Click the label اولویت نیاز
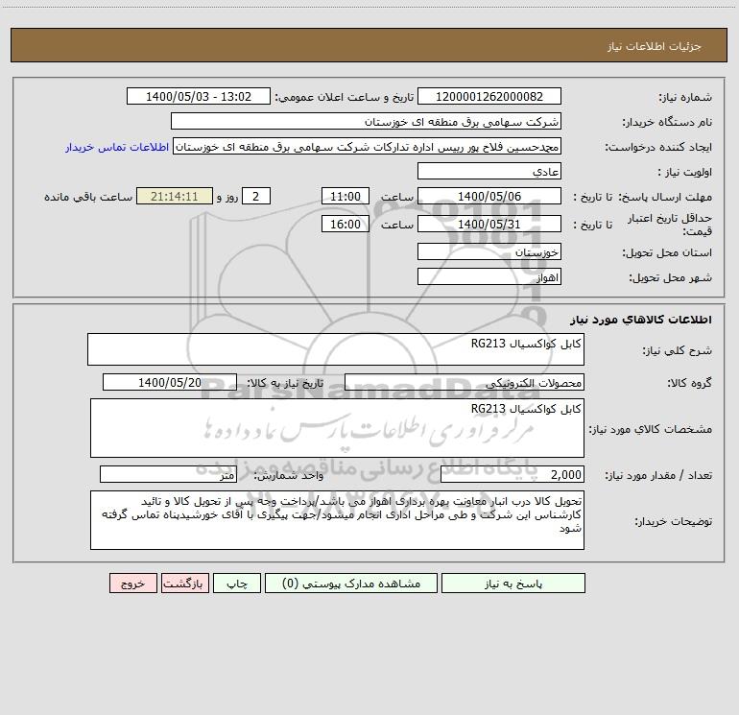The image size is (739, 715). click(x=685, y=172)
